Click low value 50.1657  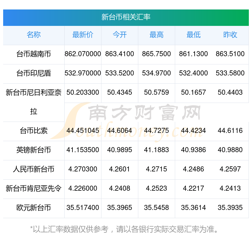(193, 93)
